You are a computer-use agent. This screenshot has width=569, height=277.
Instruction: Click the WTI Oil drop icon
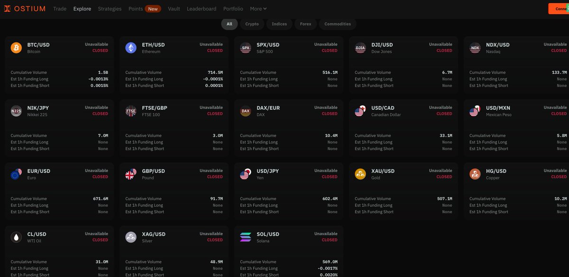[x=16, y=237]
